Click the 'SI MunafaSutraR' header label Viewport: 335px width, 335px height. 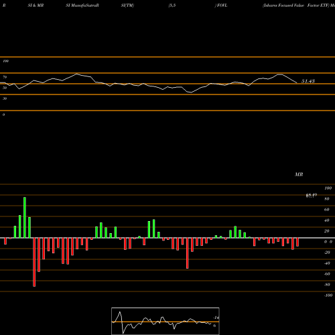coord(82,5)
